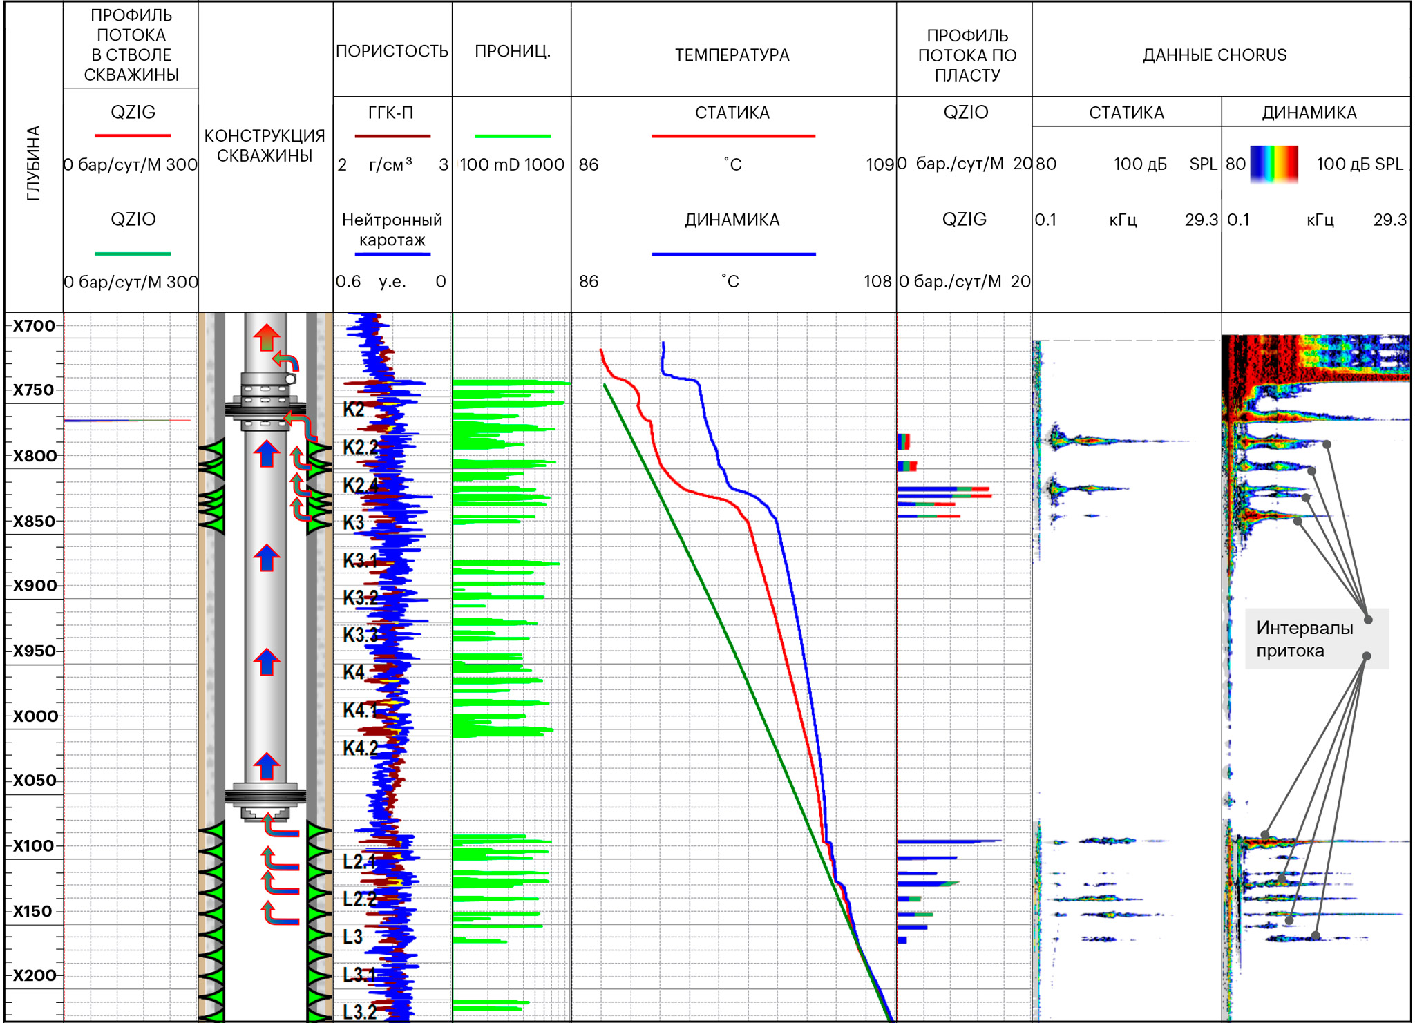Image resolution: width=1415 pixels, height=1023 pixels.
Task: Select the ТЕМПЕРАТУРА column header
Action: tap(732, 55)
